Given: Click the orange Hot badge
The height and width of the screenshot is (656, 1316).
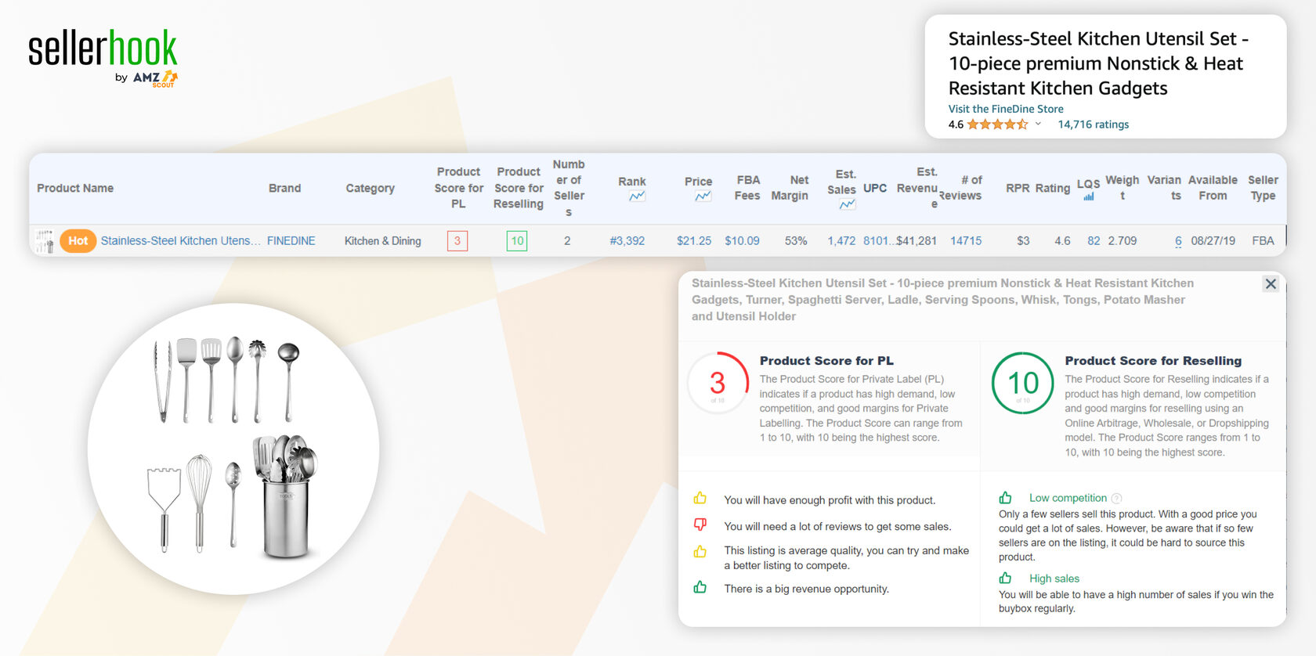Looking at the screenshot, I should 78,241.
